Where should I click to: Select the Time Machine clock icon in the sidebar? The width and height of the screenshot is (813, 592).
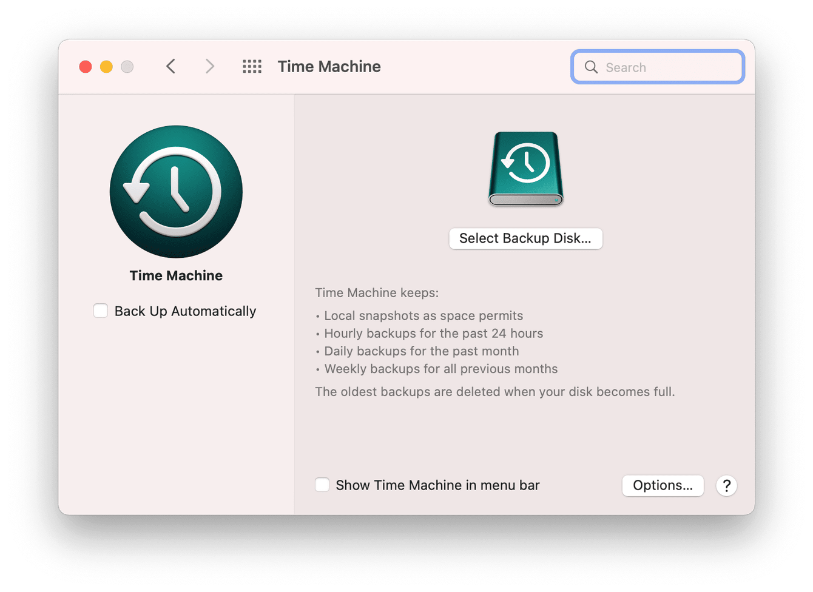176,192
